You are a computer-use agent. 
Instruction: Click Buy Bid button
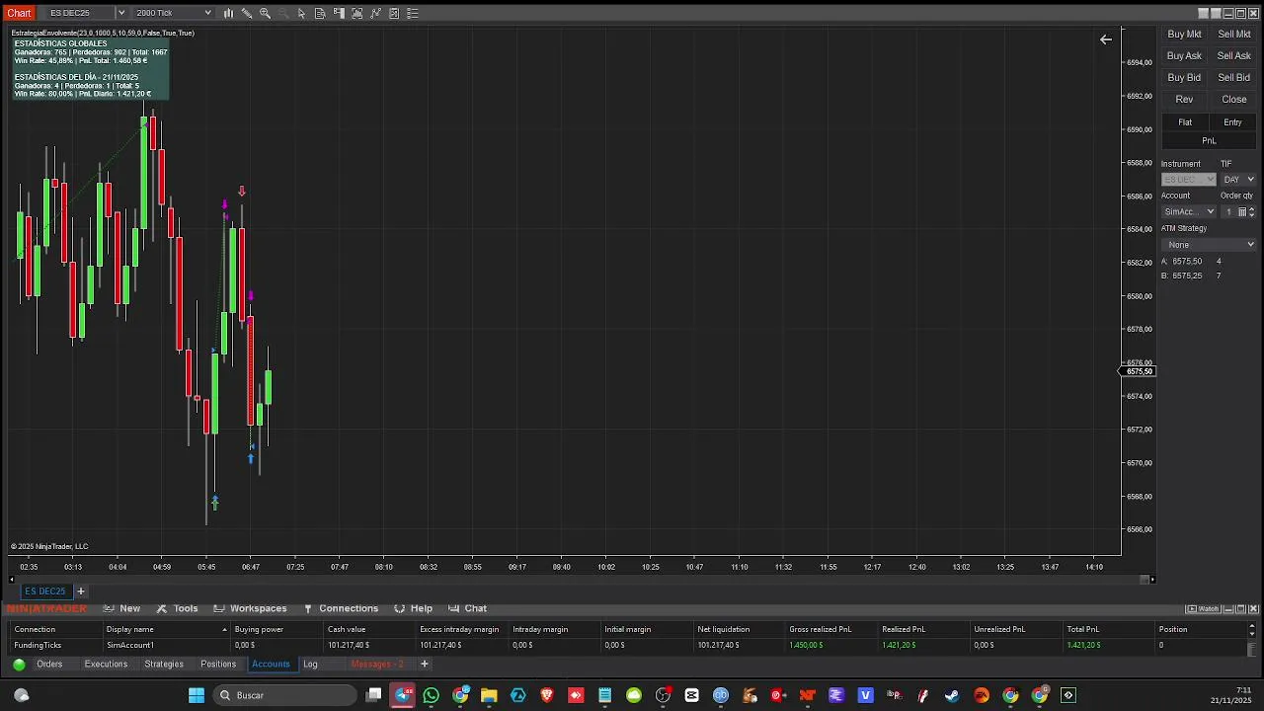(x=1184, y=78)
